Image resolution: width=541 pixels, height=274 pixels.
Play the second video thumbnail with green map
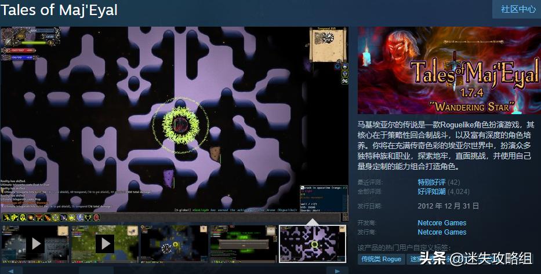(105, 244)
